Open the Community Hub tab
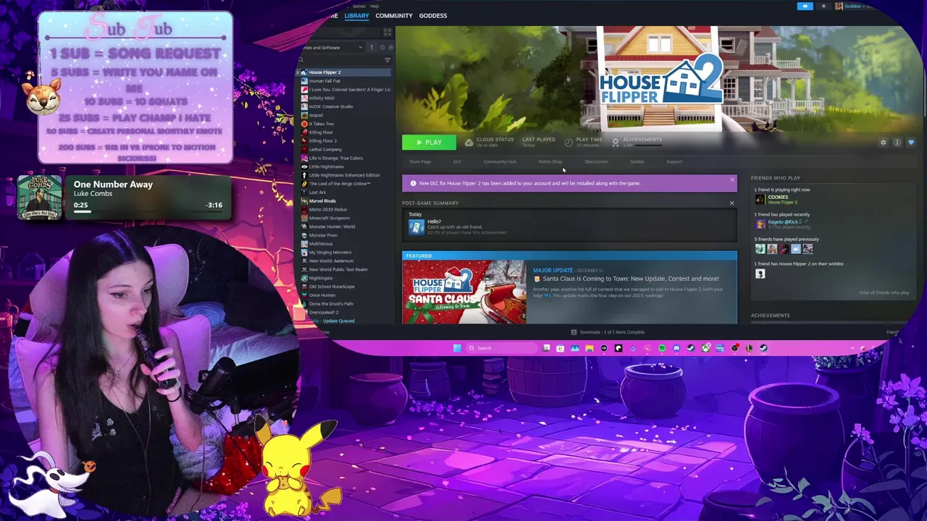 (500, 161)
